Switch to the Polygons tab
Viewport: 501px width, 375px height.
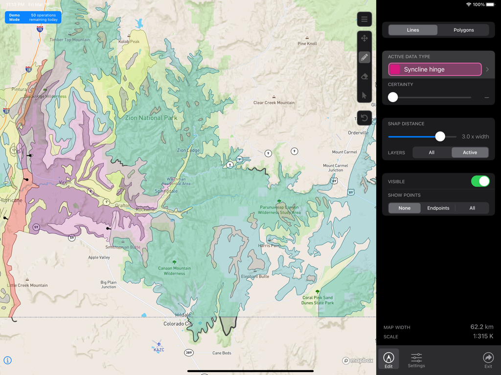point(463,30)
